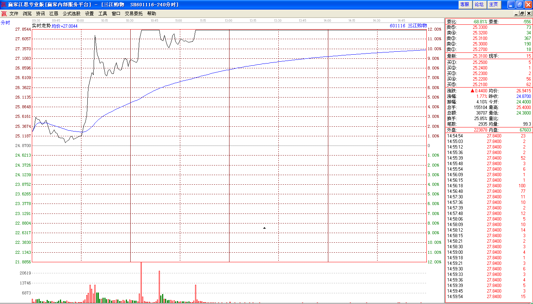
Task: Open the 交易委托 menu
Action: click(134, 14)
